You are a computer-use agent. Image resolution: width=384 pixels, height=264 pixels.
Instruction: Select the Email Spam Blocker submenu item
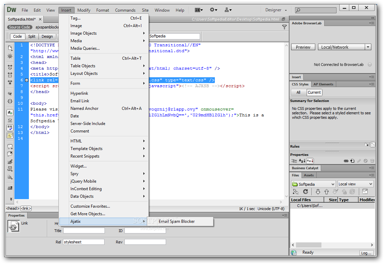(180, 221)
